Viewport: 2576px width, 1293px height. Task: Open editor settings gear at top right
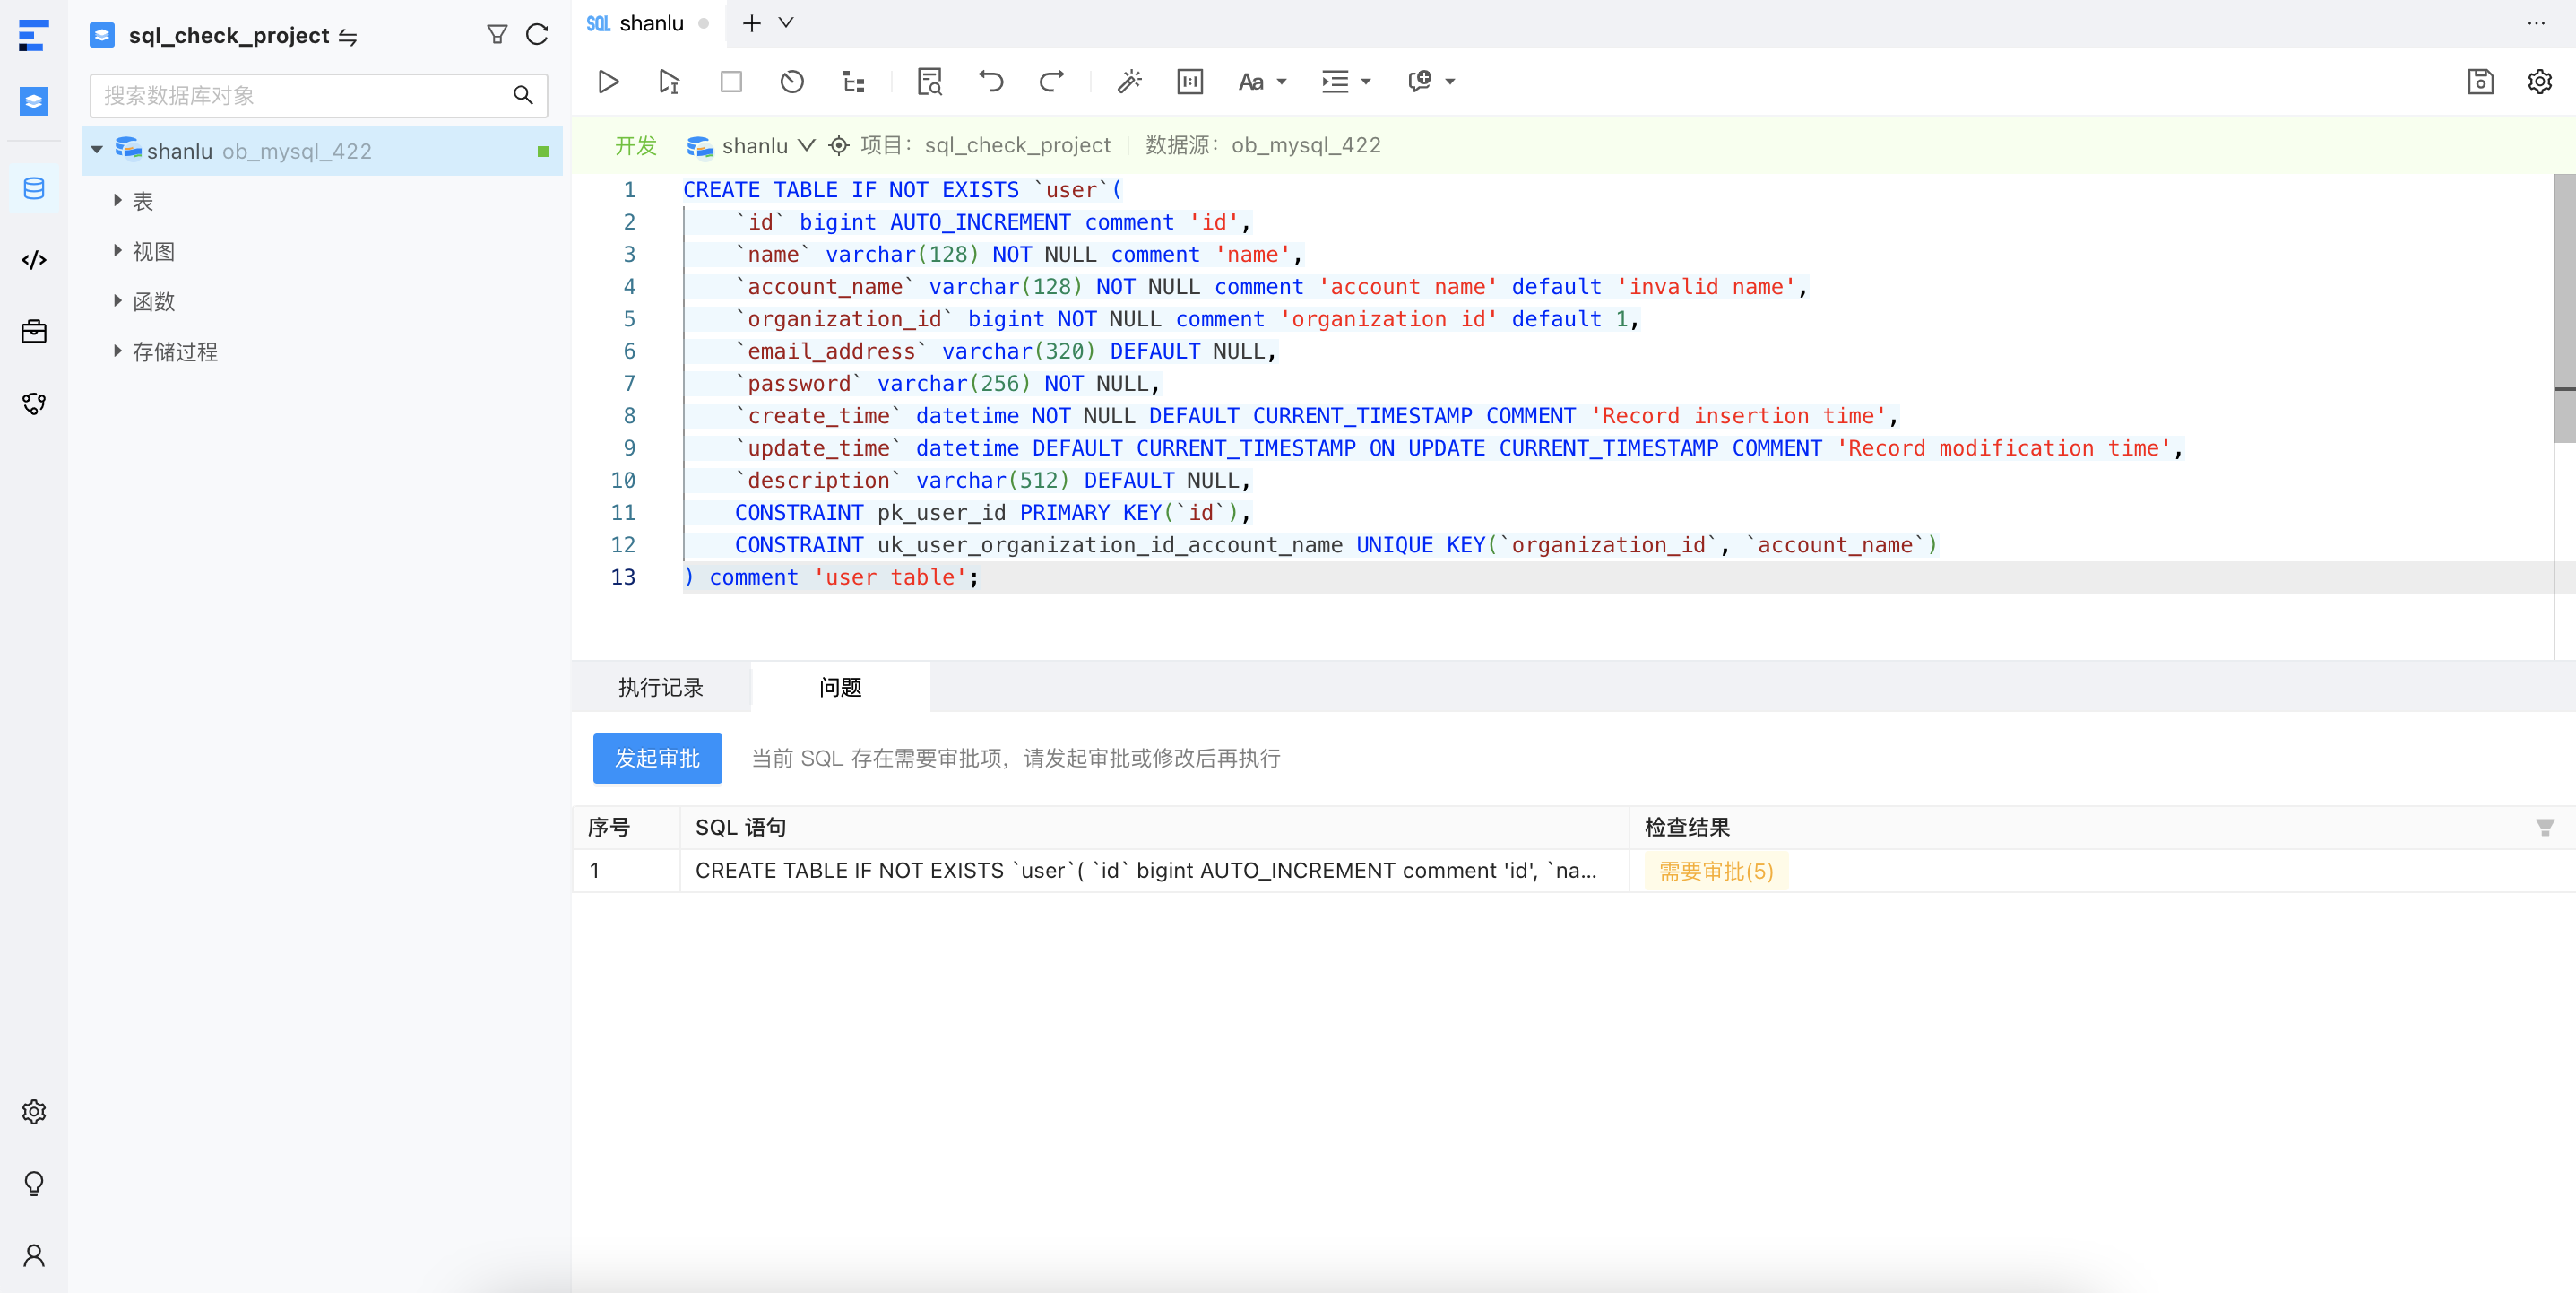2540,81
